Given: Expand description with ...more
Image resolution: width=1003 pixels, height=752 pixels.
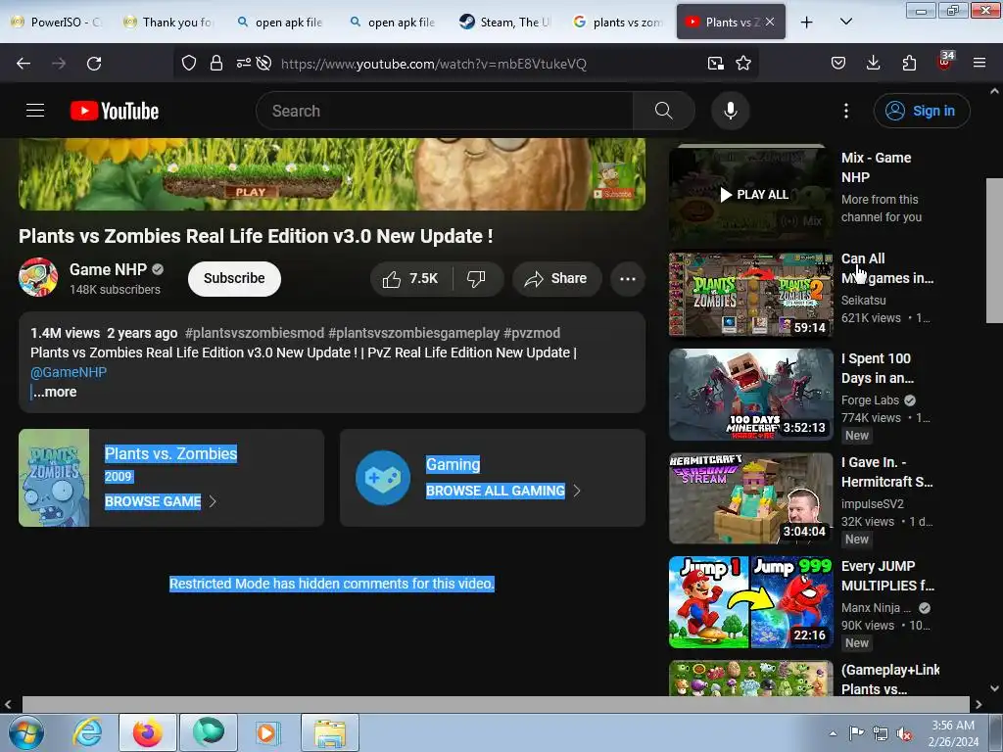Looking at the screenshot, I should pyautogui.click(x=55, y=392).
